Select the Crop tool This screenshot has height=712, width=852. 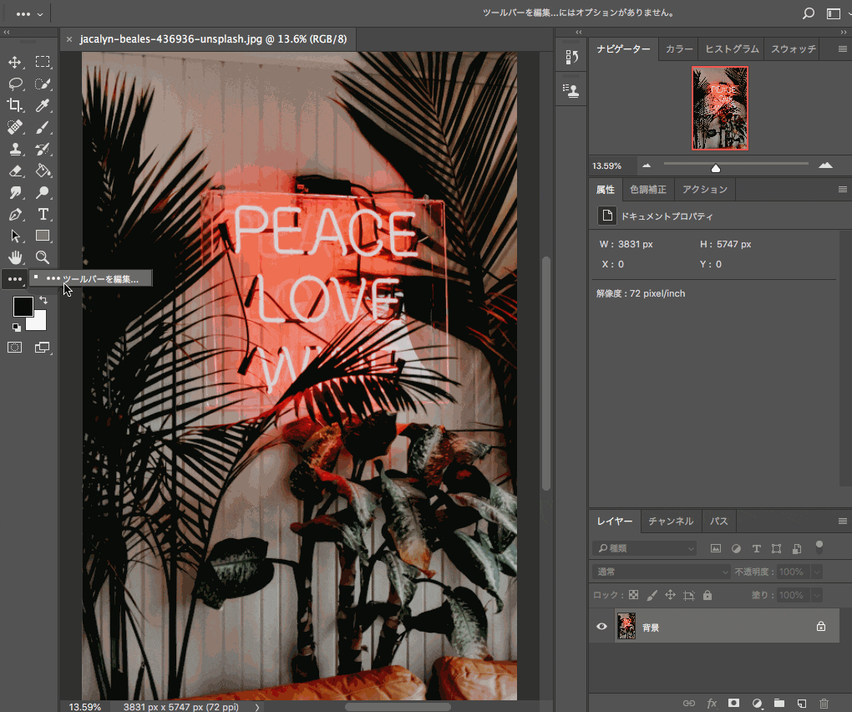pyautogui.click(x=15, y=105)
